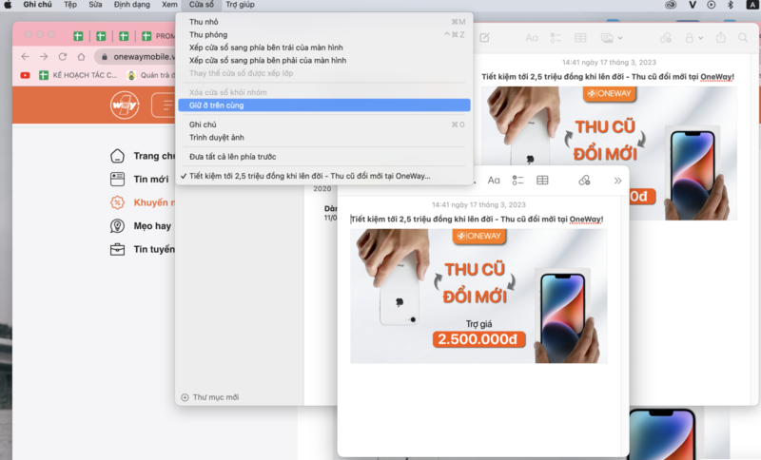Open Trang chủ sidebar link
Image resolution: width=761 pixels, height=460 pixels.
click(x=142, y=156)
